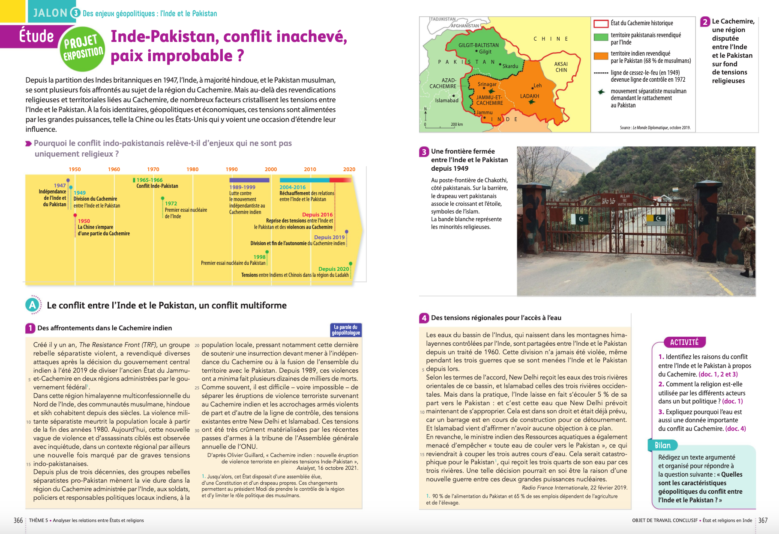Click the La parole du géopolitologue tag
Screen dimensions: 779x534
tap(346, 330)
